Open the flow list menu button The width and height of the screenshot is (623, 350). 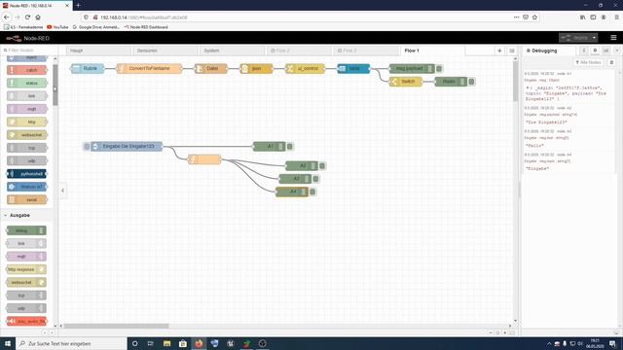512,51
